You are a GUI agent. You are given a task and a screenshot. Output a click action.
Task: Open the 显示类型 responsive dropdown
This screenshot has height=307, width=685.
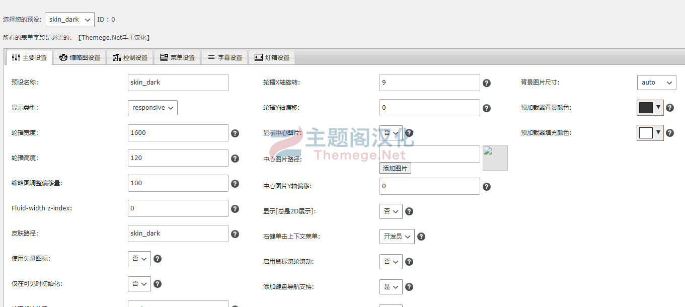pos(153,108)
